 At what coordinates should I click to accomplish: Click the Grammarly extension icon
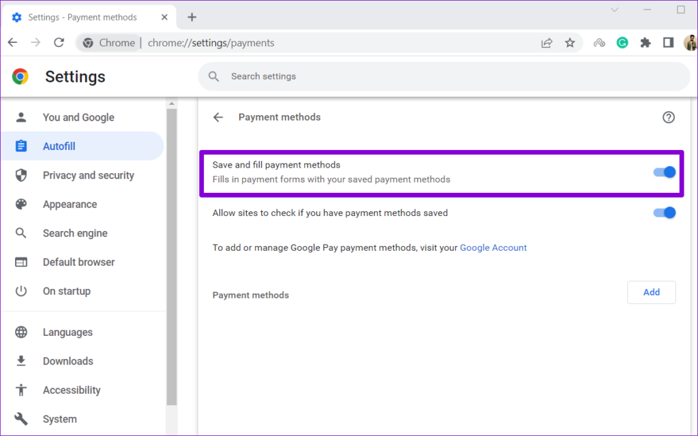(x=622, y=42)
